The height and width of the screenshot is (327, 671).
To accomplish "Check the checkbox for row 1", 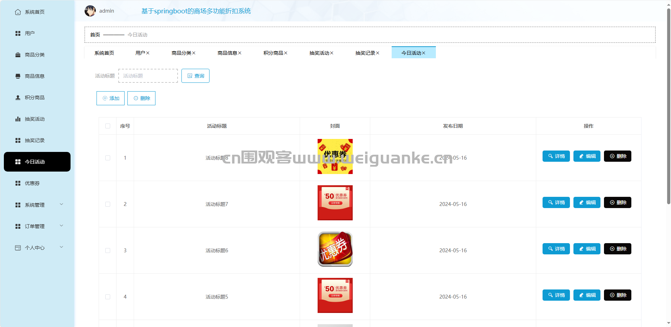I will click(x=108, y=158).
